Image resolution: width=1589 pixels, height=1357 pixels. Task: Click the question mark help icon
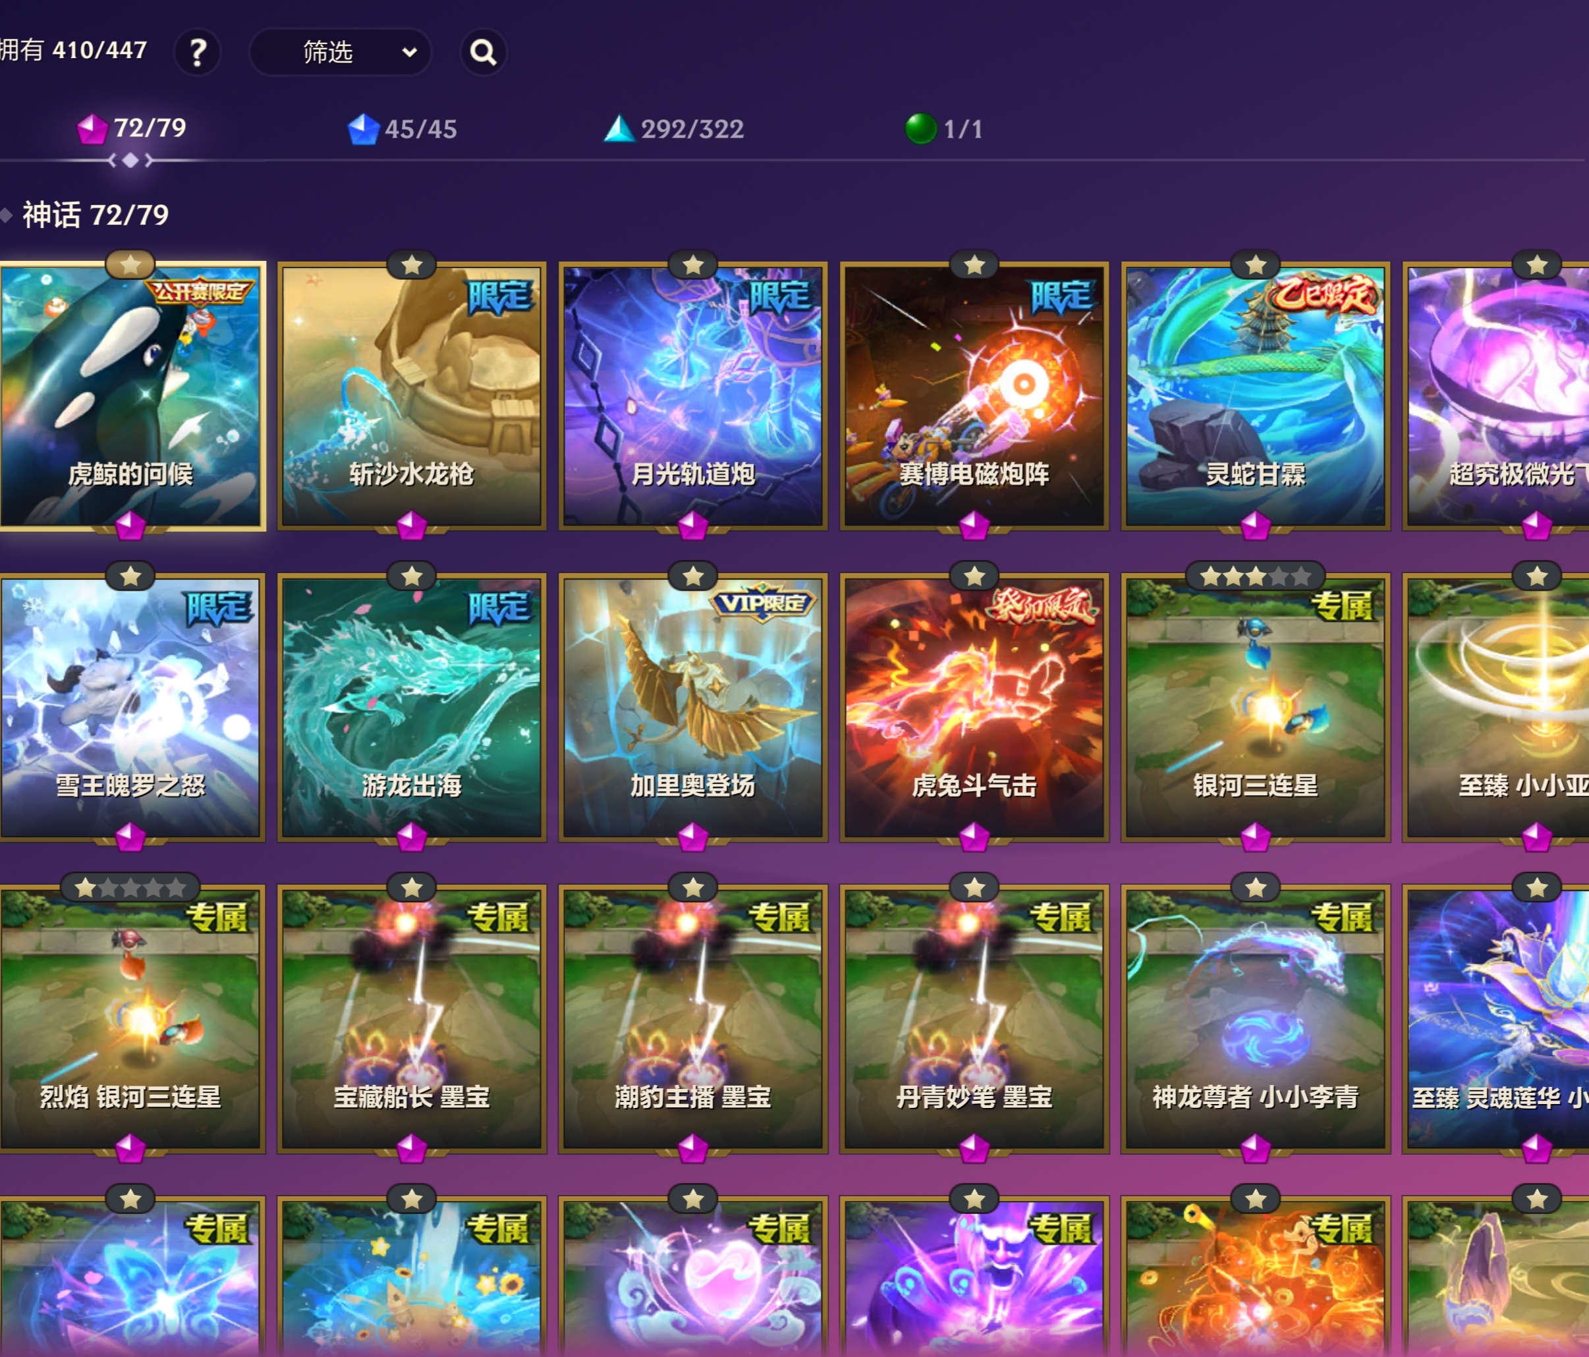(197, 52)
